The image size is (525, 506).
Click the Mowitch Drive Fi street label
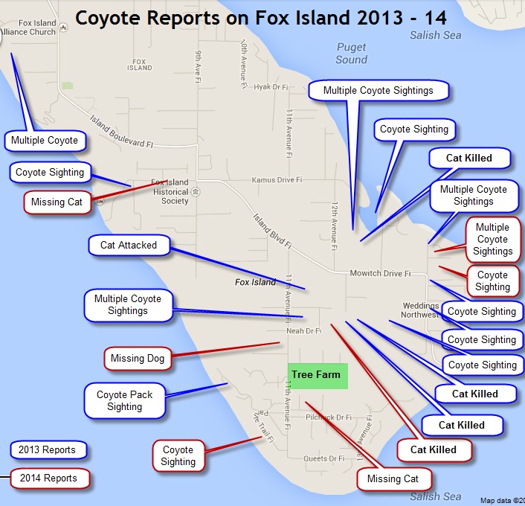click(380, 274)
